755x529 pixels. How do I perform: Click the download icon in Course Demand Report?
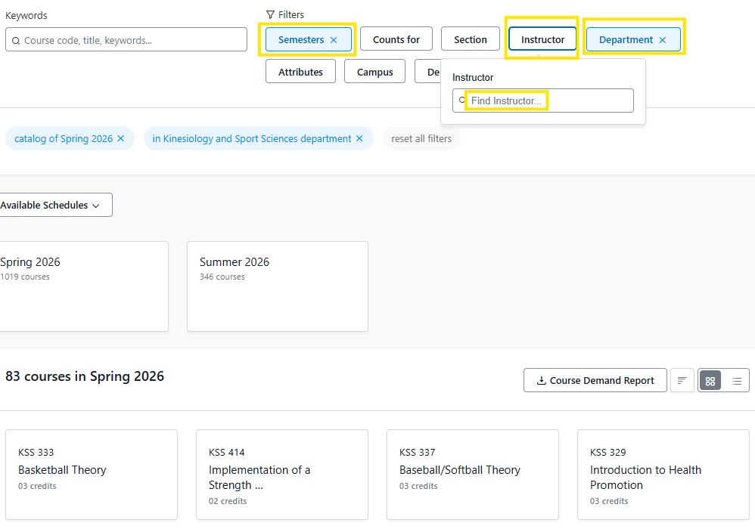pyautogui.click(x=541, y=380)
